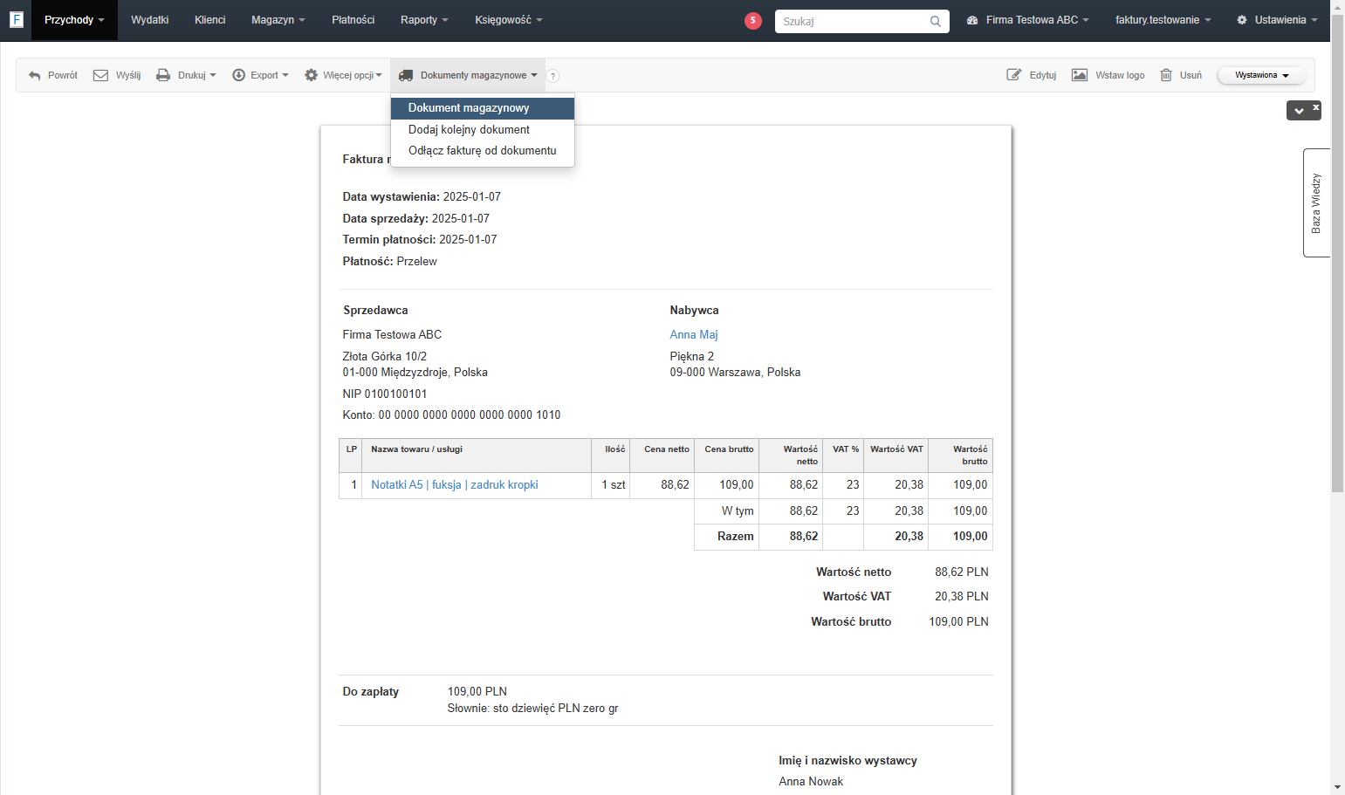Choose Dodaj kolejny dokument
The image size is (1345, 795).
pyautogui.click(x=483, y=130)
